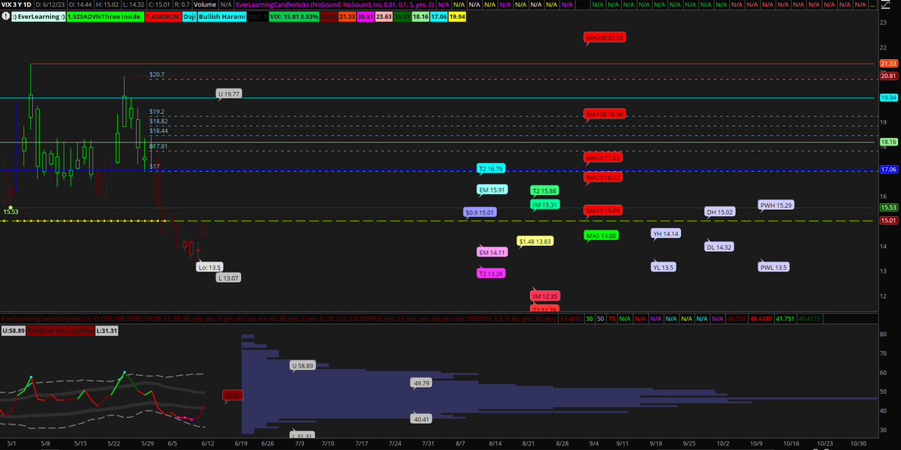Image resolution: width=901 pixels, height=450 pixels.
Task: Click the 'MA10 15.08' red bubble
Action: coord(604,211)
